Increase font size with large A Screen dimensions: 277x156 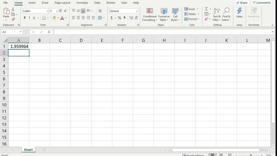coord(61,11)
